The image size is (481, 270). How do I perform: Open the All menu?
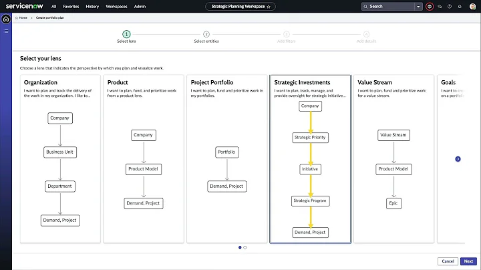53,6
